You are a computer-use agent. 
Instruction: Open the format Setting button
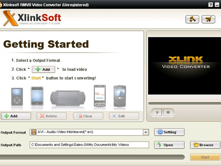tap(169, 132)
